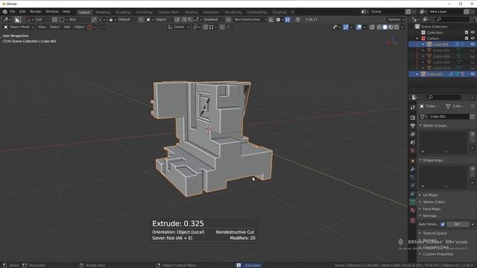This screenshot has height=268, width=477.
Task: Open the File menu
Action: point(12,12)
